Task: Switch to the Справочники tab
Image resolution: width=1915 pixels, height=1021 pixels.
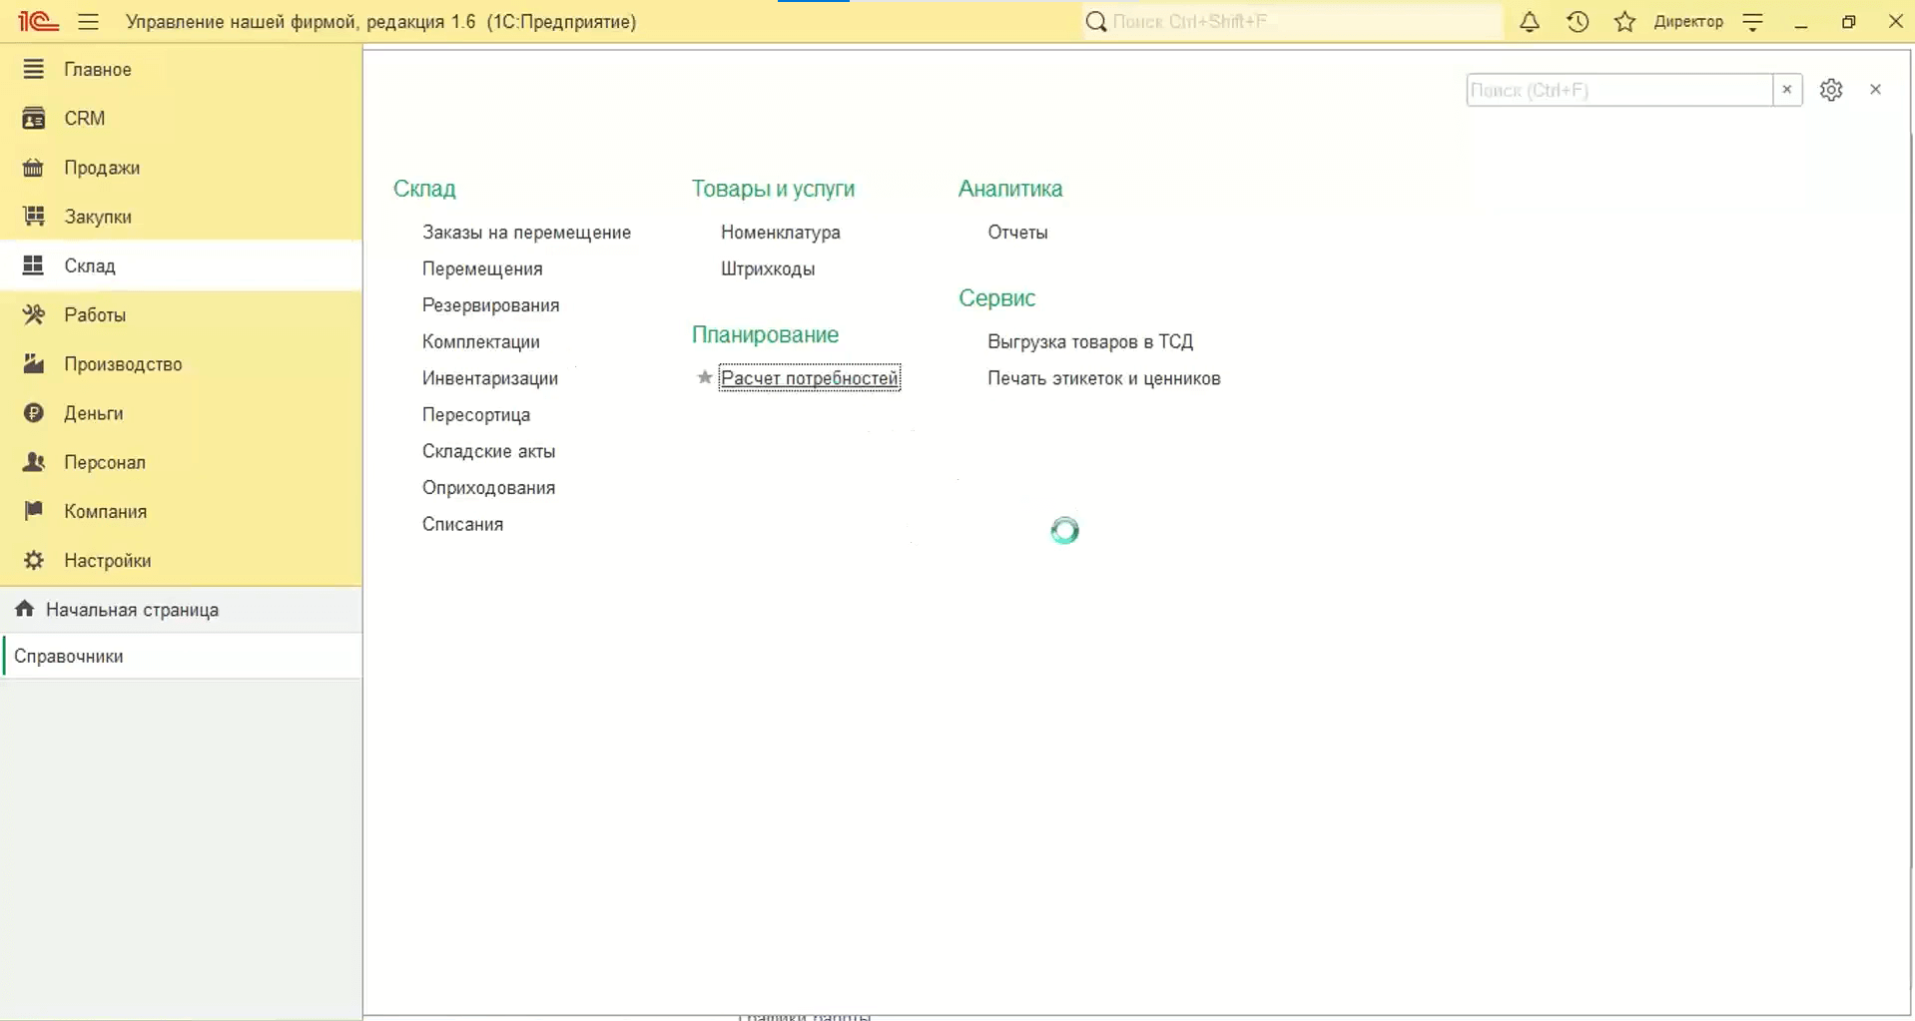Action: 181,656
